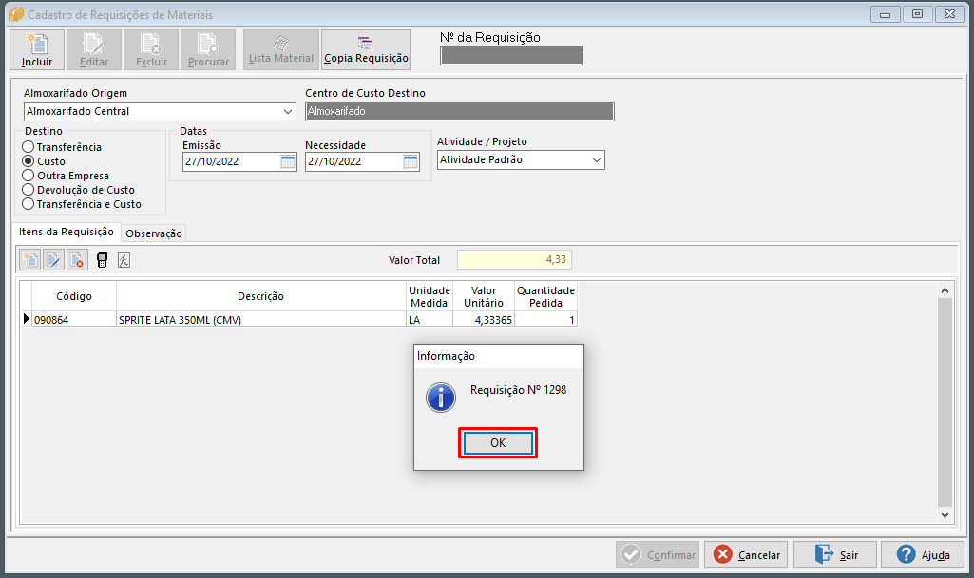Close the Cadastro de Requisições window

click(x=950, y=14)
